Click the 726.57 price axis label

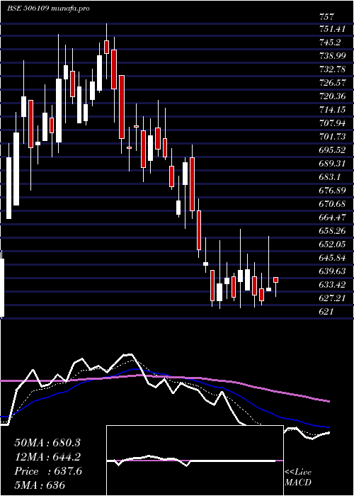pyautogui.click(x=332, y=83)
